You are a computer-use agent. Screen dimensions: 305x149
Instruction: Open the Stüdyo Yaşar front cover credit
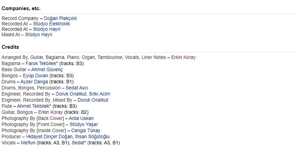84,124
